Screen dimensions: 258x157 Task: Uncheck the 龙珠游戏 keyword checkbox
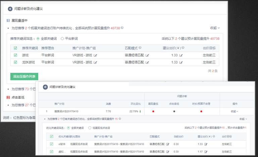pos(15,62)
